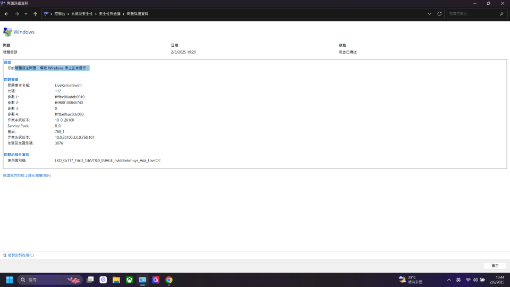Viewport: 510px width, 287px height.
Task: Open volume control in system tray
Action: point(475,280)
